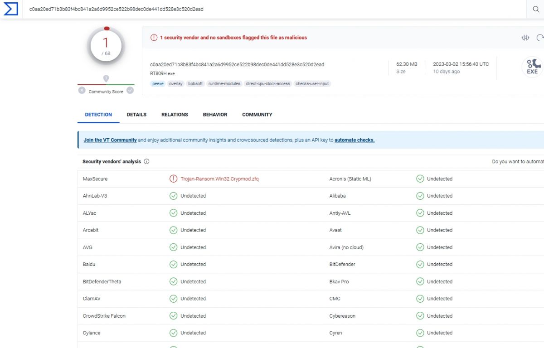Click the Alibaba undetected check icon
Viewport: 544px width, 348px height.
(420, 196)
